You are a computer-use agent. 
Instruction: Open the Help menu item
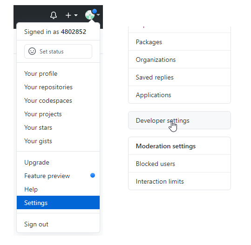click(x=58, y=189)
